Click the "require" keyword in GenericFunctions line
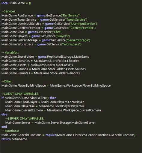Viewport: 142px width, 153px height. point(51,135)
